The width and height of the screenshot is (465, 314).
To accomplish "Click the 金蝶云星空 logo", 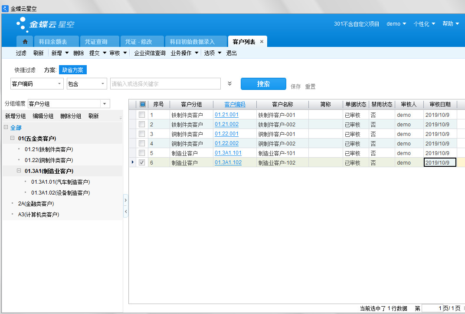I will (x=45, y=24).
